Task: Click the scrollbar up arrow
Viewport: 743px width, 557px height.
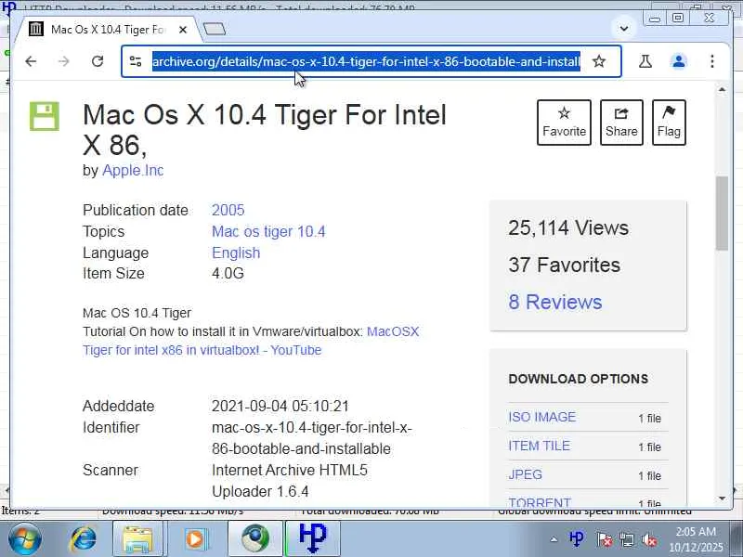Action: pos(722,89)
